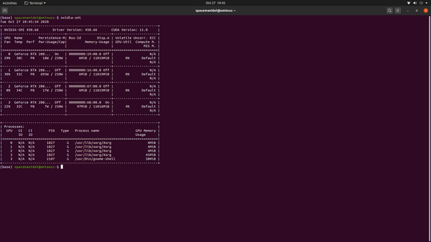The width and height of the screenshot is (431, 242).
Task: Click the process /usr/bin/gnome-shell
Action: [95, 159]
